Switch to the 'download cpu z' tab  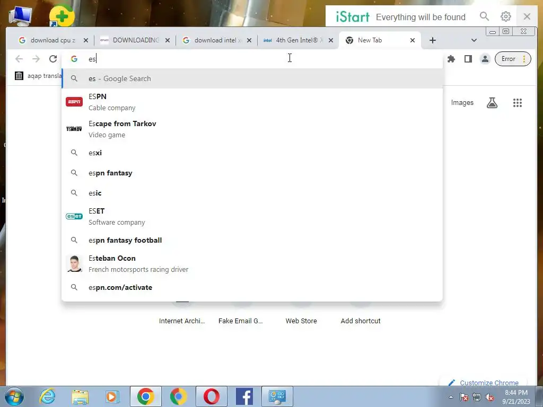pos(53,40)
